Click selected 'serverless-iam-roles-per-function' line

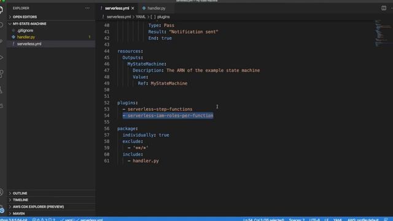click(x=168, y=115)
